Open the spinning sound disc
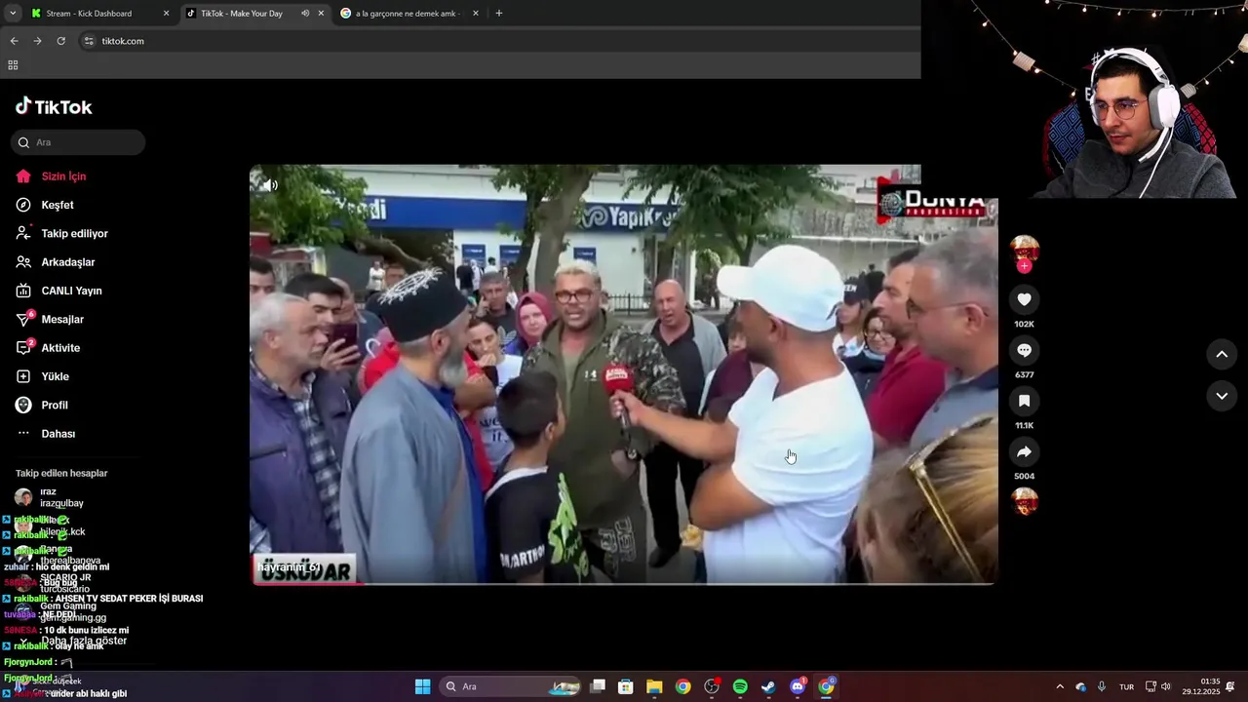Screen dimensions: 1248x702 [x=1024, y=501]
